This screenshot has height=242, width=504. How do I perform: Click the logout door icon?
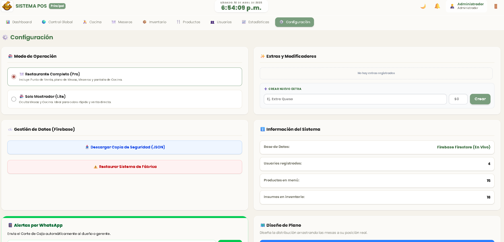tap(496, 6)
